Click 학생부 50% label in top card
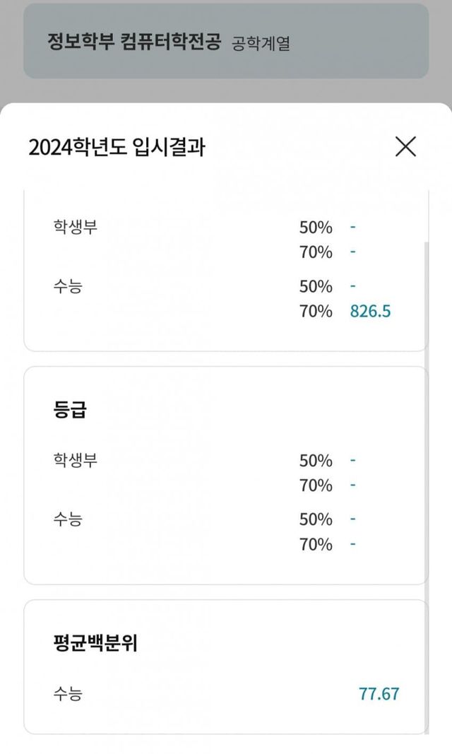This screenshot has height=754, width=452. coord(315,228)
